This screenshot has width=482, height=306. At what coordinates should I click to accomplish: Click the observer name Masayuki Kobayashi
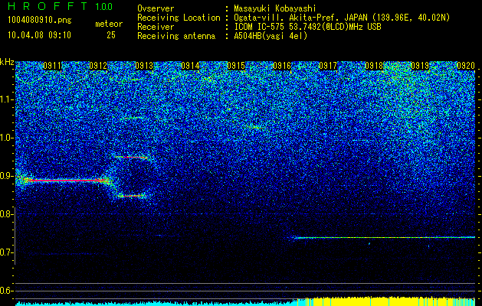coord(274,8)
